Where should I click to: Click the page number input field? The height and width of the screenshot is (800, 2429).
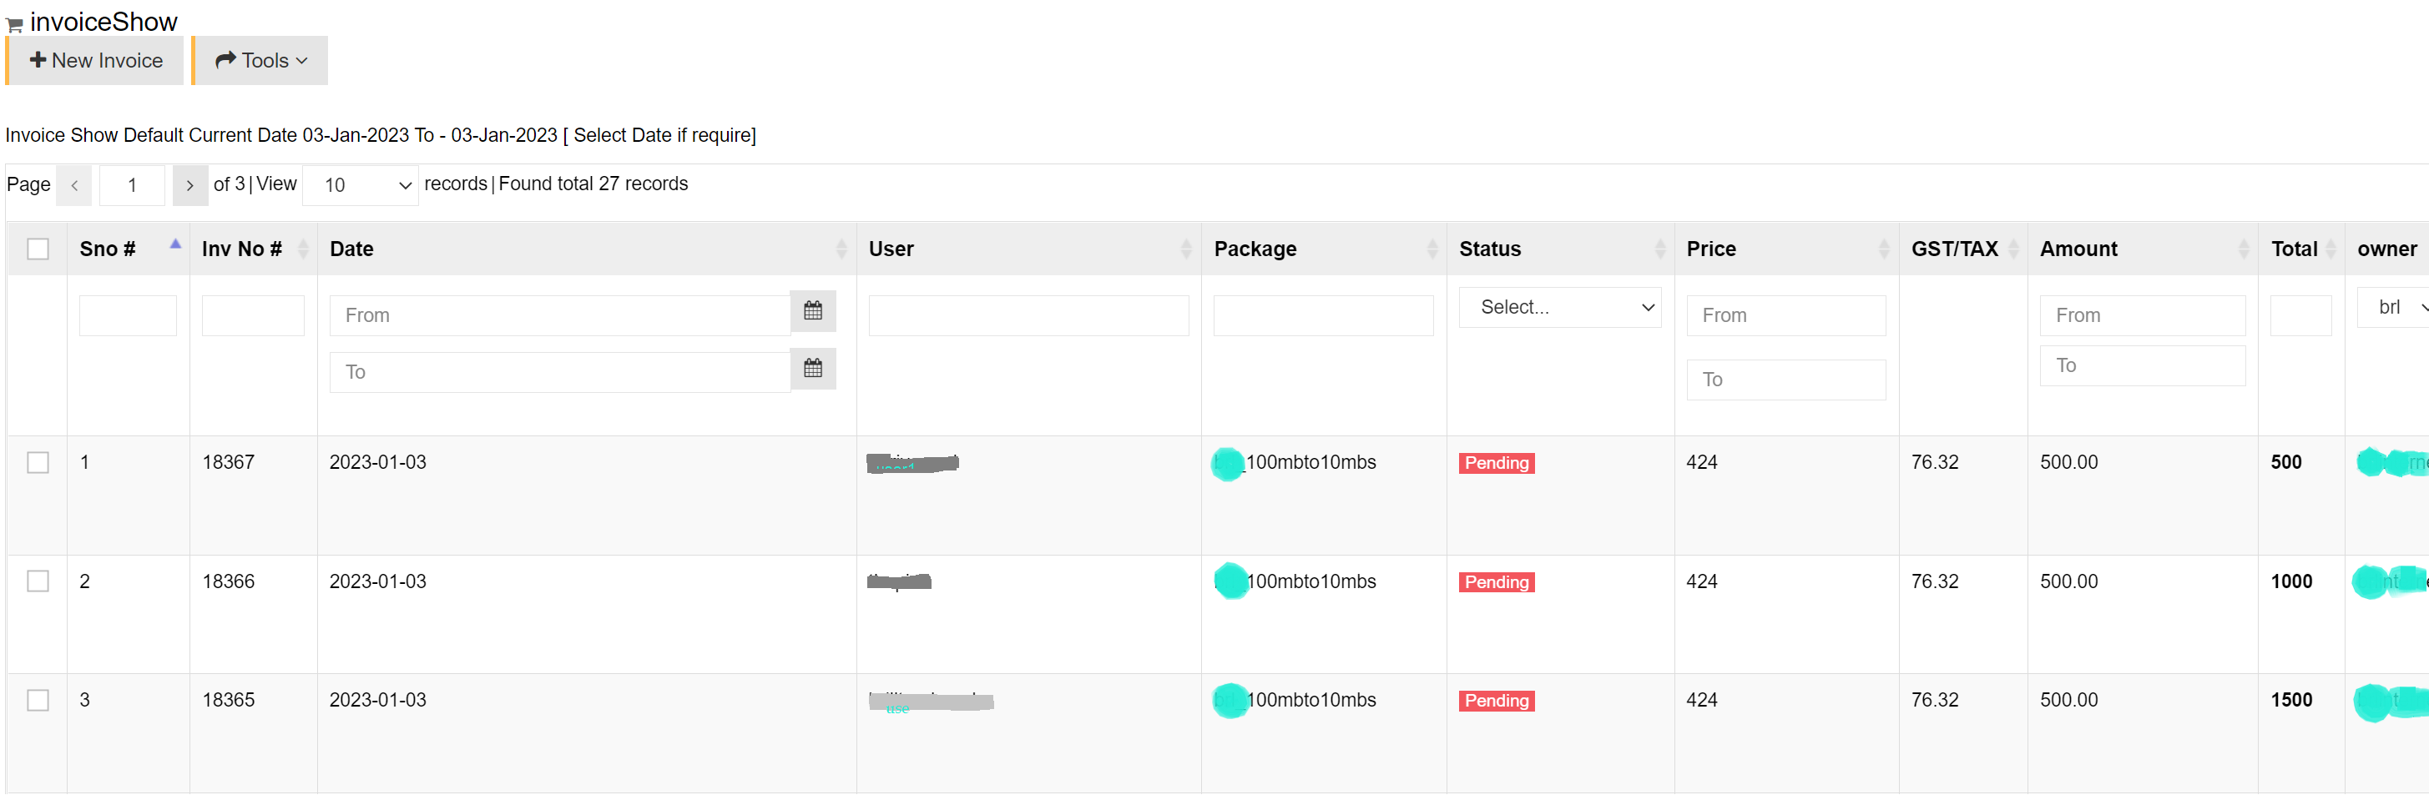click(132, 186)
